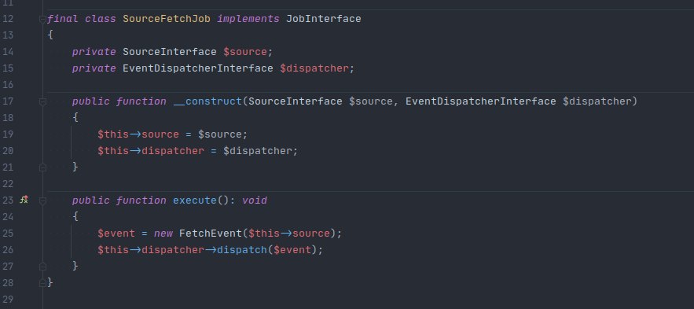Click line number 12 in the gutter
Screen dimensions: 694x309
pyautogui.click(x=8, y=19)
